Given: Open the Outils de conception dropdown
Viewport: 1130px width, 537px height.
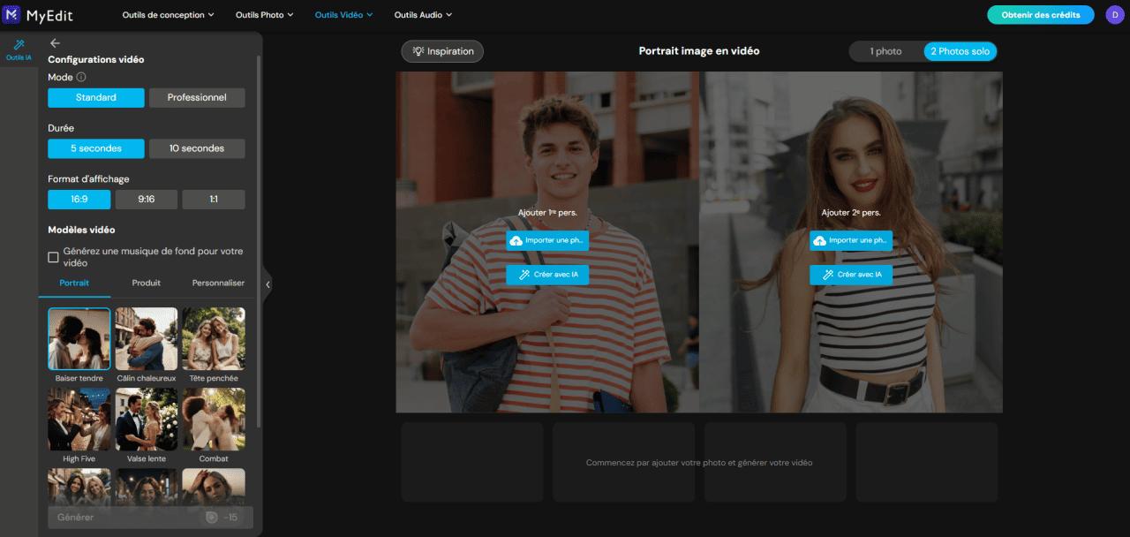Looking at the screenshot, I should click(x=168, y=15).
